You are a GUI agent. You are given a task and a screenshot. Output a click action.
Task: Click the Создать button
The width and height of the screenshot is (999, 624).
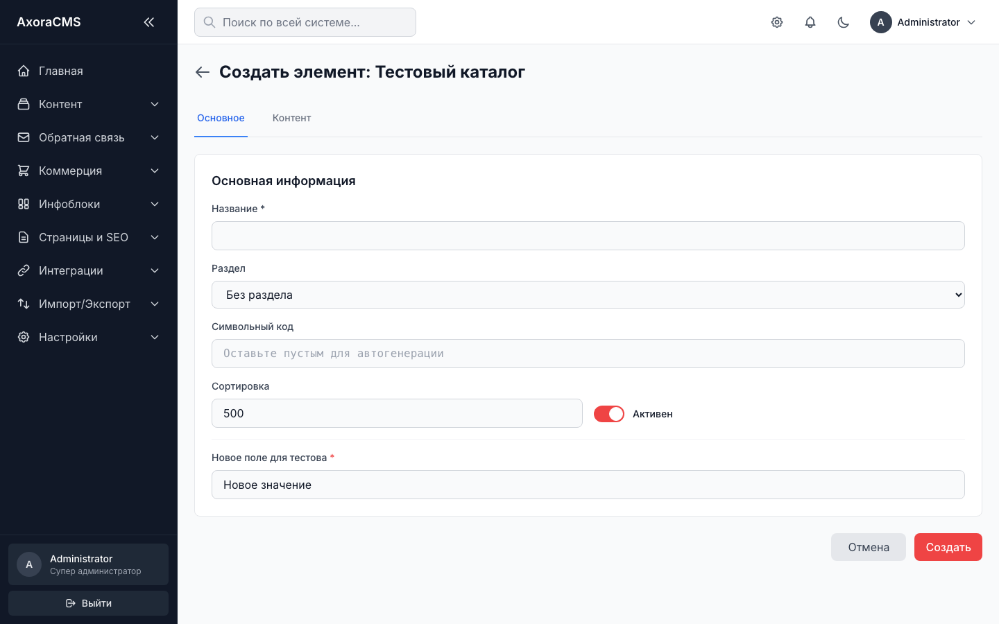click(x=948, y=547)
